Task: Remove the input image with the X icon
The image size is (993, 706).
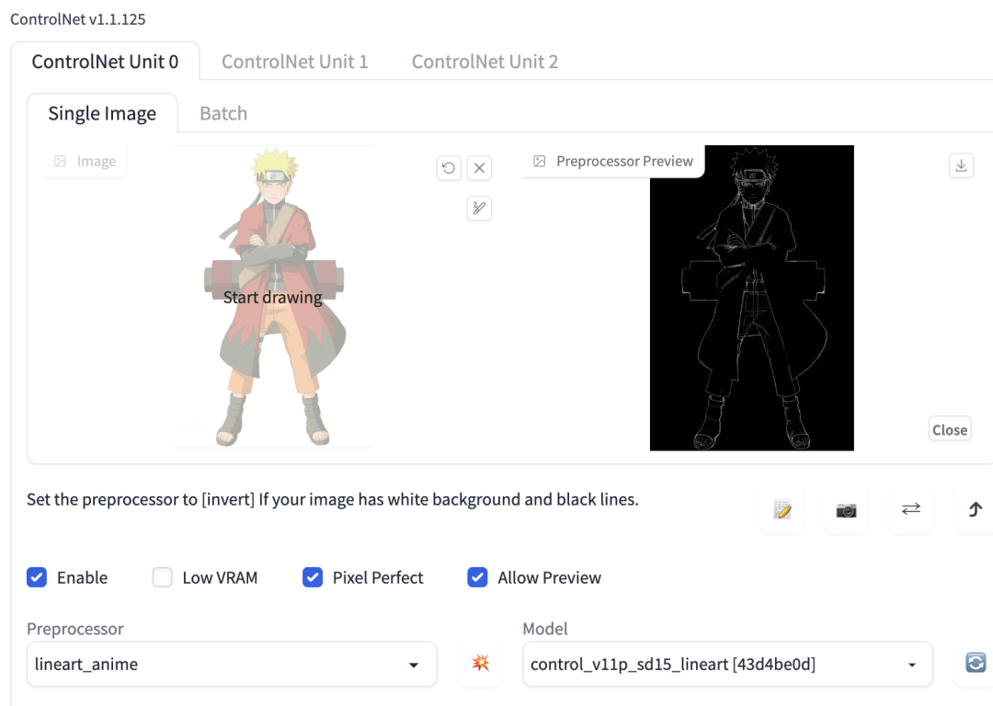Action: (x=479, y=168)
